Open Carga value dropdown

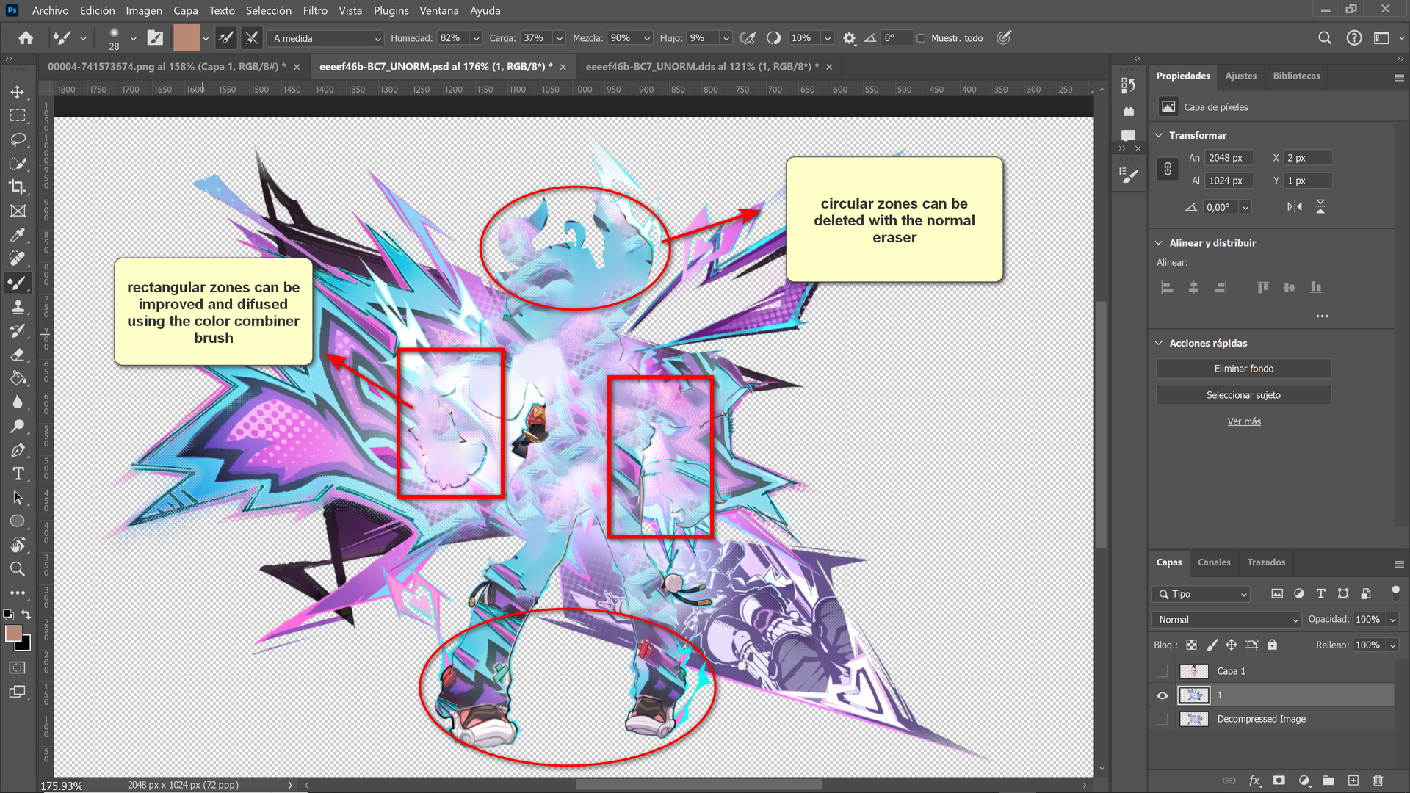[x=560, y=38]
